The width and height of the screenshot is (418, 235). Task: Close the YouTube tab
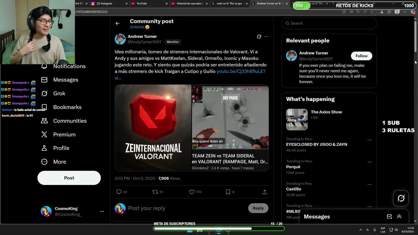[x=167, y=4]
